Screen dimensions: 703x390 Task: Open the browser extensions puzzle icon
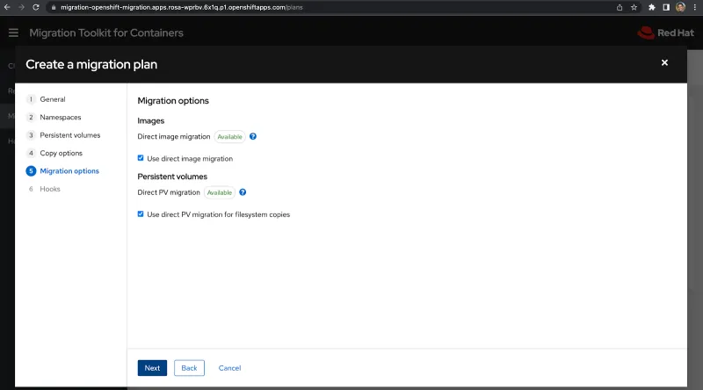(652, 6)
